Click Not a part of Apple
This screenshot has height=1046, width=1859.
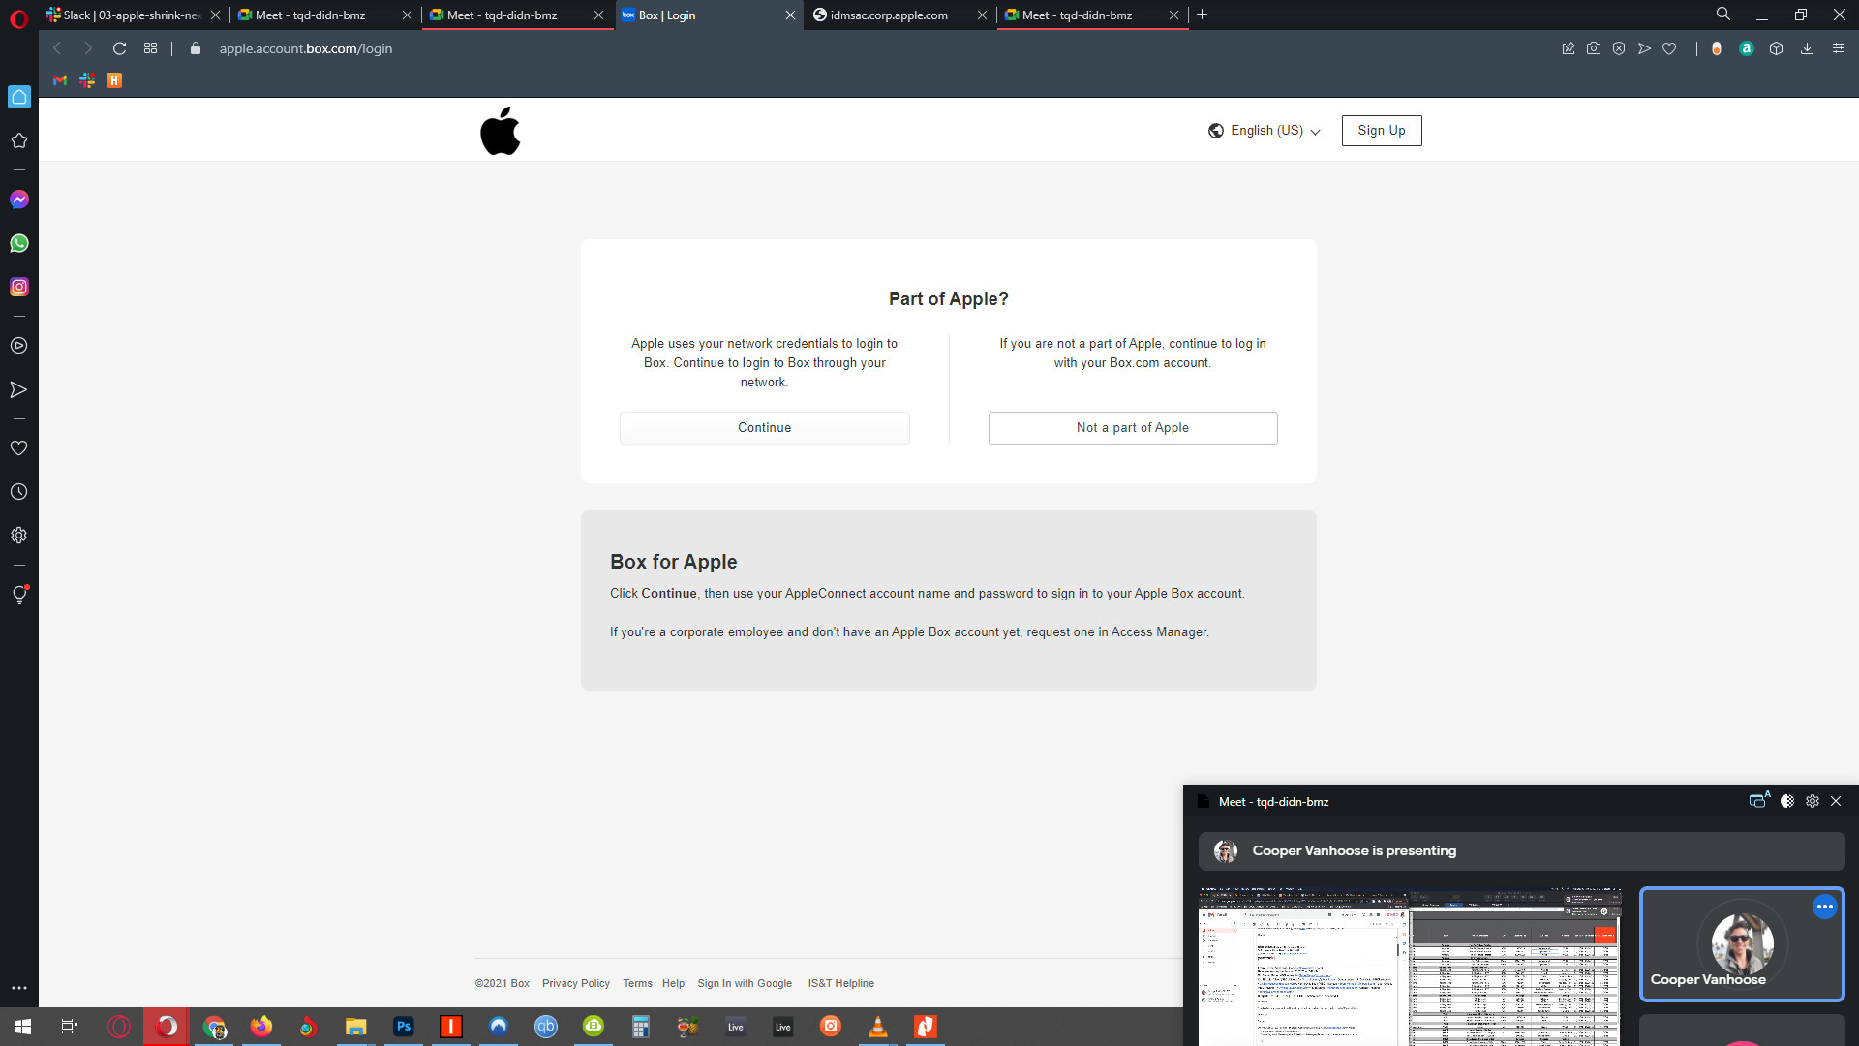1133,428
